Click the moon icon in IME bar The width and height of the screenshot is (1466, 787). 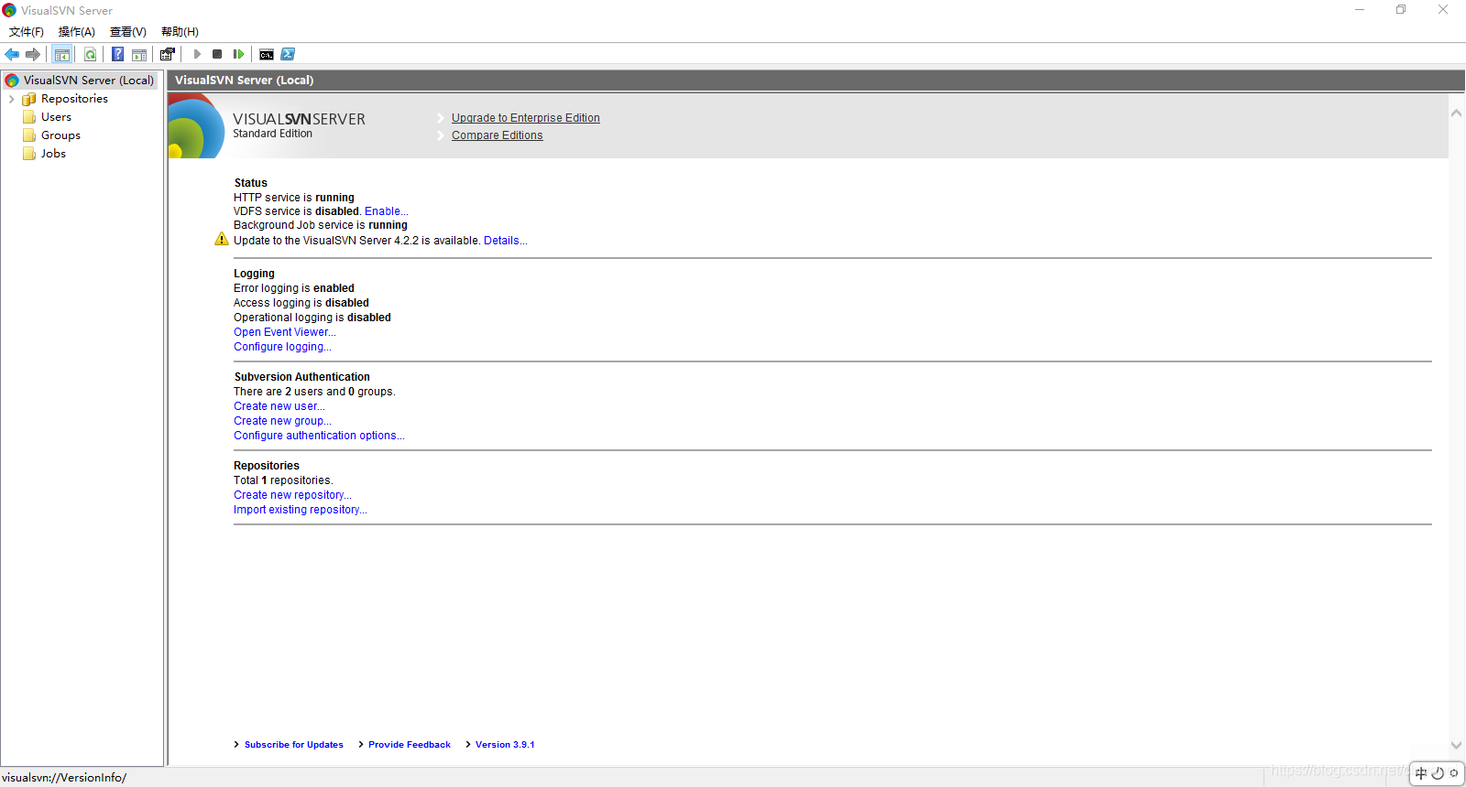click(x=1438, y=773)
